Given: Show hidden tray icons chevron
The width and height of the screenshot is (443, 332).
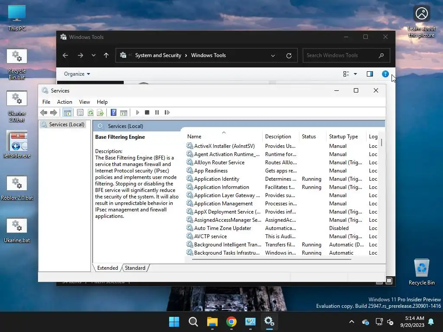Looking at the screenshot, I should [x=352, y=322].
